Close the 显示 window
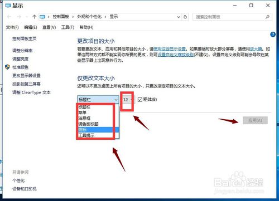Viewport: 279px width, 201px height. 268,6
